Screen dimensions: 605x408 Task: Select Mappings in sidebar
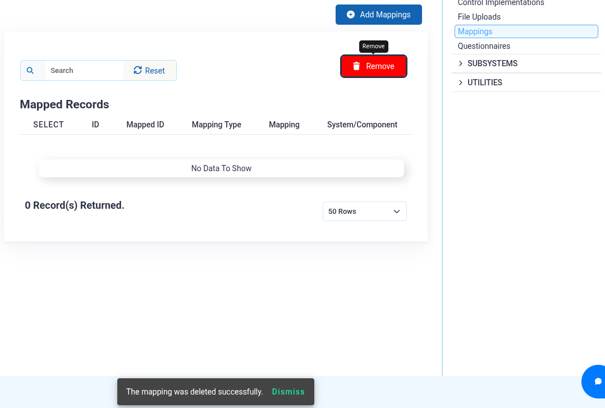pyautogui.click(x=526, y=31)
